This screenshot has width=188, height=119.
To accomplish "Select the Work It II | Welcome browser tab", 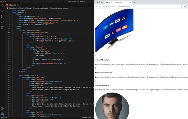I will pos(118,2).
